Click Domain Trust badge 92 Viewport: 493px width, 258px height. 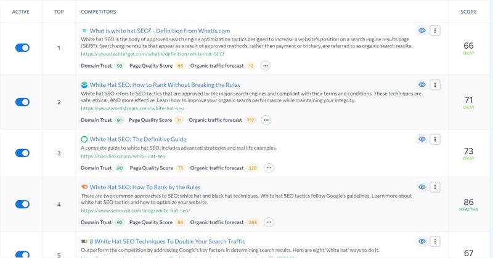pos(120,222)
